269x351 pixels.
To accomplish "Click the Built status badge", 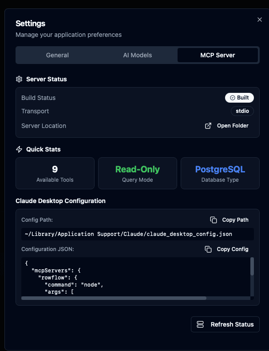I will coord(239,98).
